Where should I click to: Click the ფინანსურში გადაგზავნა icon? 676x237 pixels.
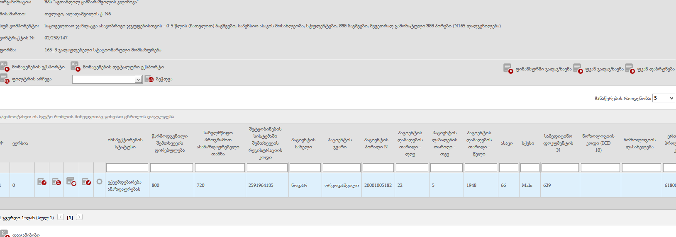click(508, 69)
